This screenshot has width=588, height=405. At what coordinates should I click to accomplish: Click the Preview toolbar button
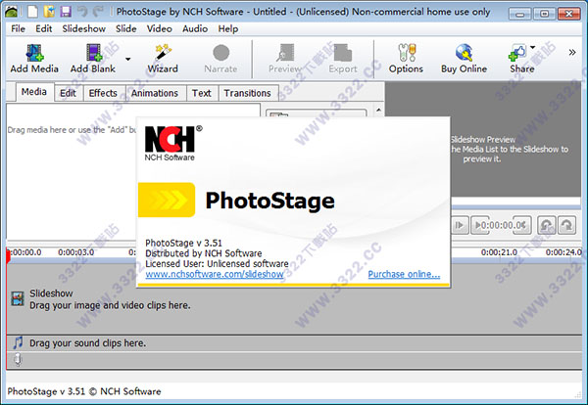coord(285,59)
